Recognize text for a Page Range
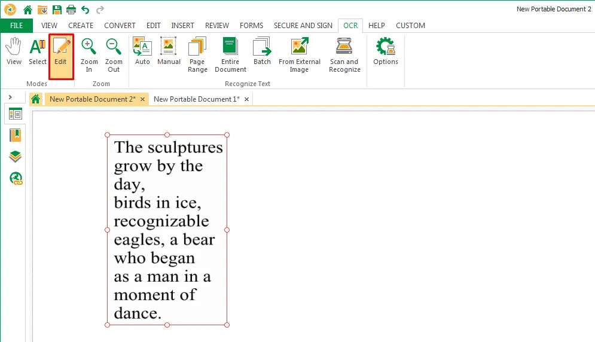595x342 pixels. click(x=197, y=55)
